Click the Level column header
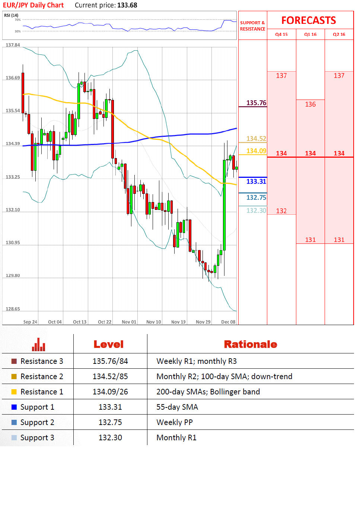 (109, 344)
